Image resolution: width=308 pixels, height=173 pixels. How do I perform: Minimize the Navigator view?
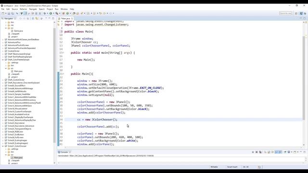50,18
